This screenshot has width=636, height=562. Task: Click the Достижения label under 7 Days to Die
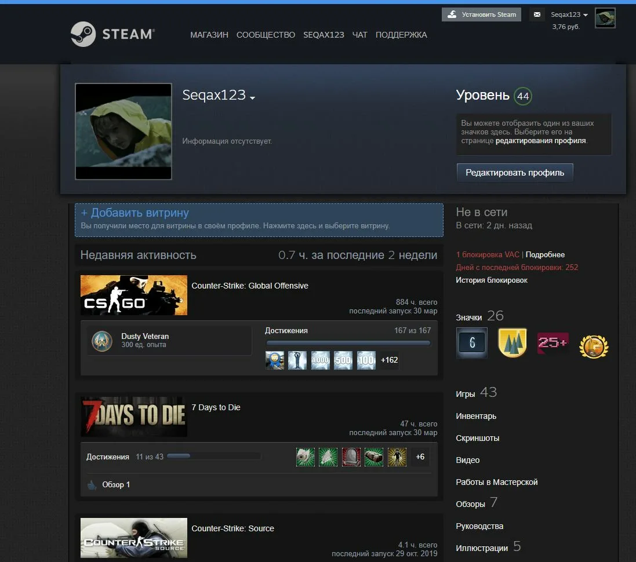tap(107, 457)
